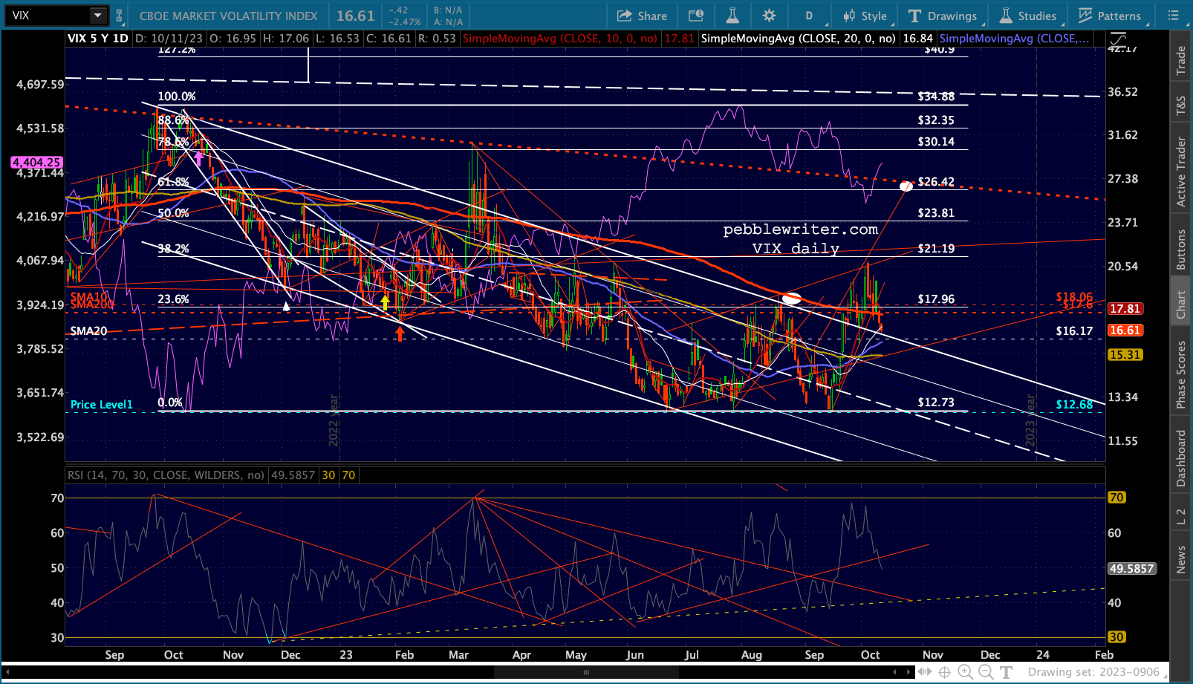Open the Style dropdown menu
Viewport: 1193px width, 684px height.
(x=865, y=16)
